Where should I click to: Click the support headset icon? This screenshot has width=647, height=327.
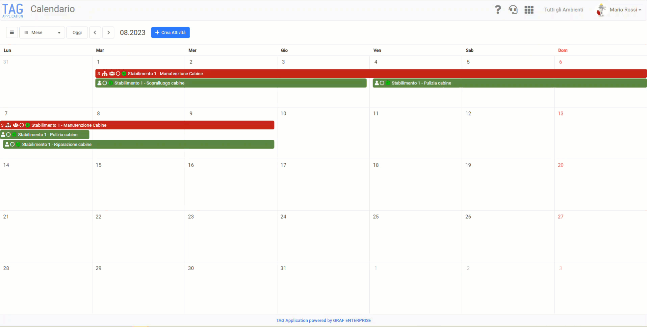click(x=513, y=10)
